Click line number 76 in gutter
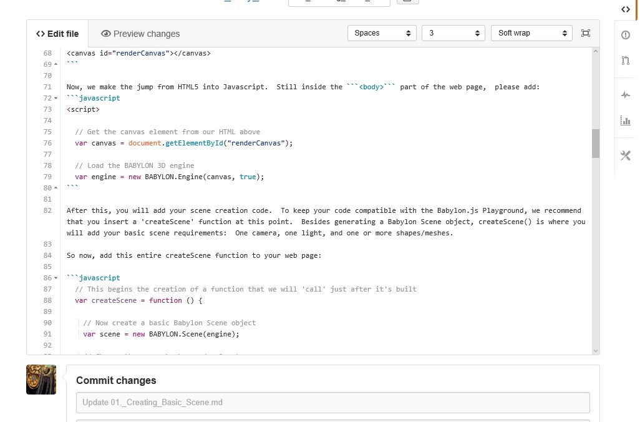The height and width of the screenshot is (422, 640). pos(47,143)
